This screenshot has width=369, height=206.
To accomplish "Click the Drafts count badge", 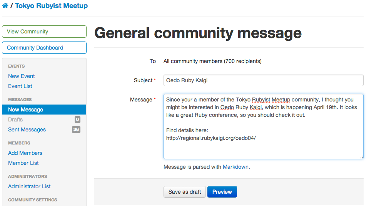I will [77, 120].
